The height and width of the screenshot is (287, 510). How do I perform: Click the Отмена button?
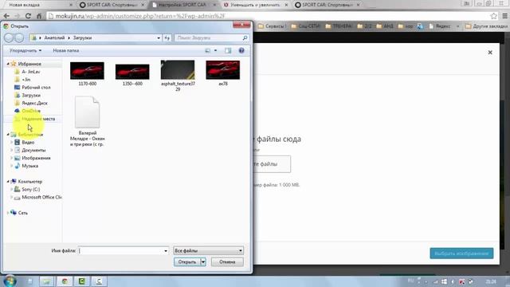point(227,262)
